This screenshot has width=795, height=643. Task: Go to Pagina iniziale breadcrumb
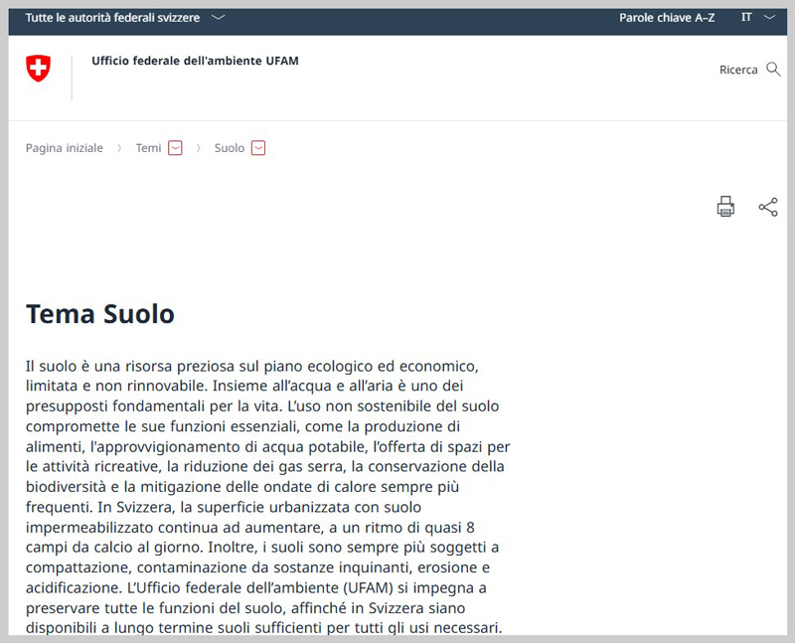65,148
